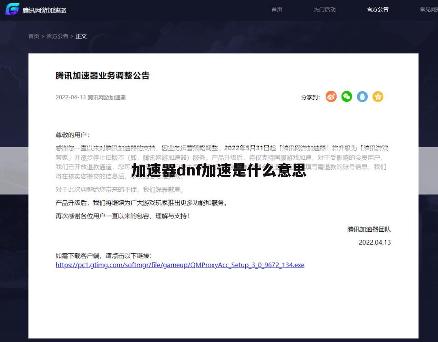Click the bold date 2022年5月31日

(247, 148)
